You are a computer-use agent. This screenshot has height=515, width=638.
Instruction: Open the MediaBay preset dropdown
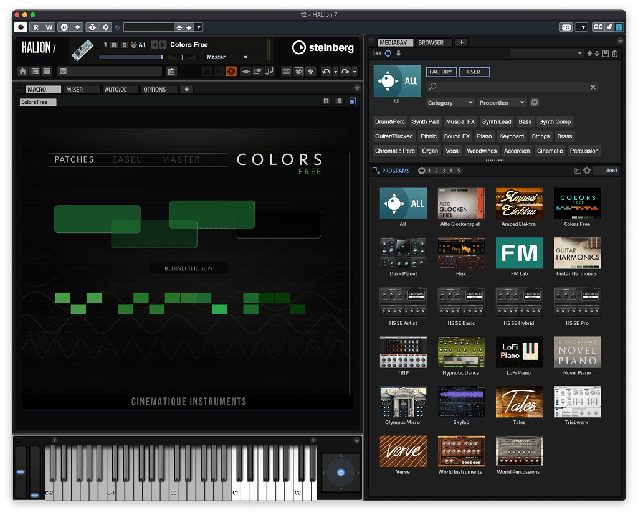[546, 54]
